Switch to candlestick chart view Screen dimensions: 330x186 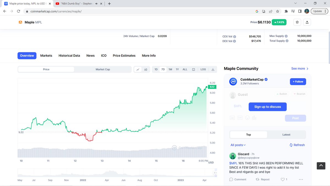click(x=146, y=69)
